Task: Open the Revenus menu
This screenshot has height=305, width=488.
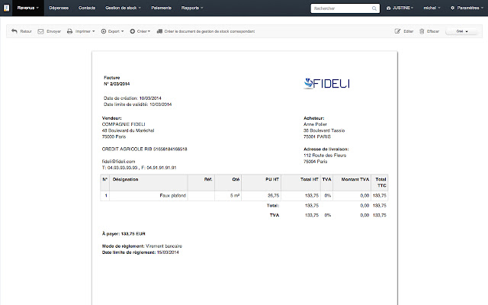Action: pos(27,8)
